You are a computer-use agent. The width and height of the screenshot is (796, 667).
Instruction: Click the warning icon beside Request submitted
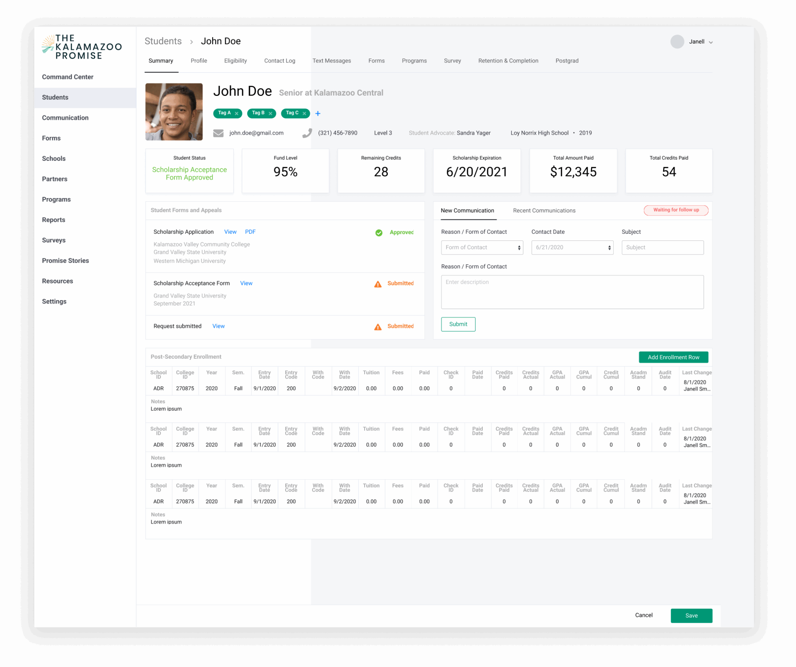(377, 327)
